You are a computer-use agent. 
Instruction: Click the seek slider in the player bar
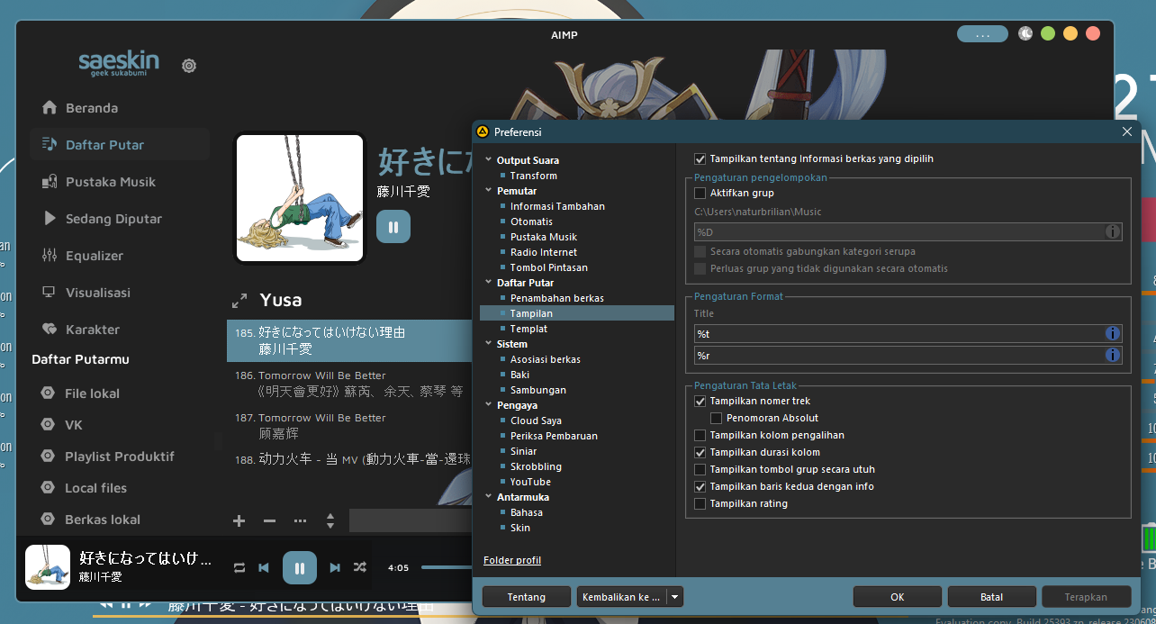click(447, 567)
